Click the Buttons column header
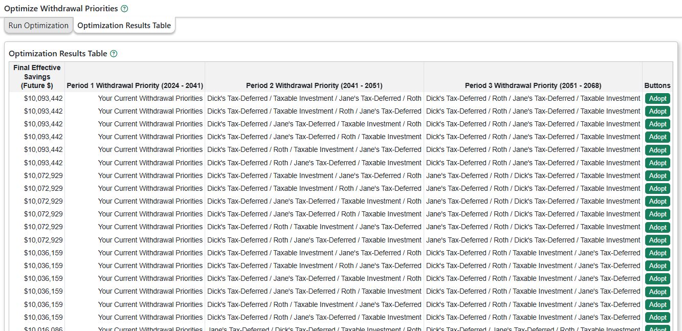This screenshot has height=331, width=682. [x=657, y=85]
